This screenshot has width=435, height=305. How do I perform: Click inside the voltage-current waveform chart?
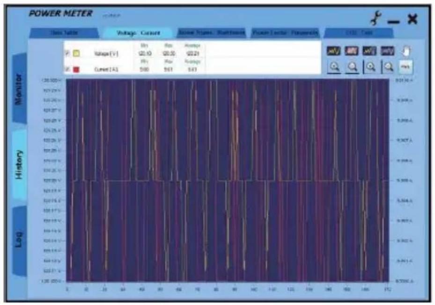[228, 180]
